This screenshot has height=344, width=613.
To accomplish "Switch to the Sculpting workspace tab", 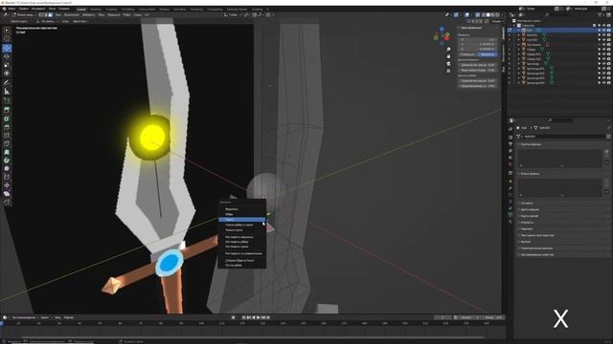I will click(111, 9).
